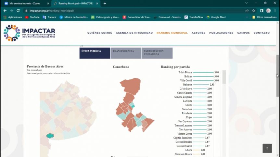Image resolution: width=280 pixels, height=157 pixels.
Task: Select Alberti in the ranking
Action: point(188,150)
